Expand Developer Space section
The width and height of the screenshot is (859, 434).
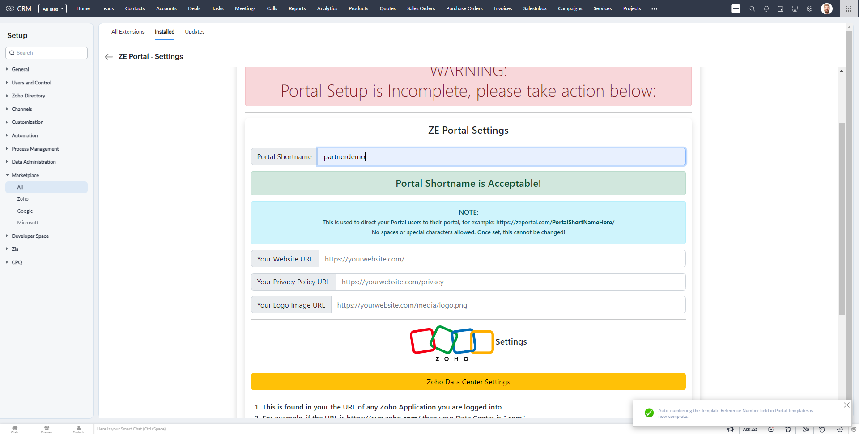click(30, 236)
